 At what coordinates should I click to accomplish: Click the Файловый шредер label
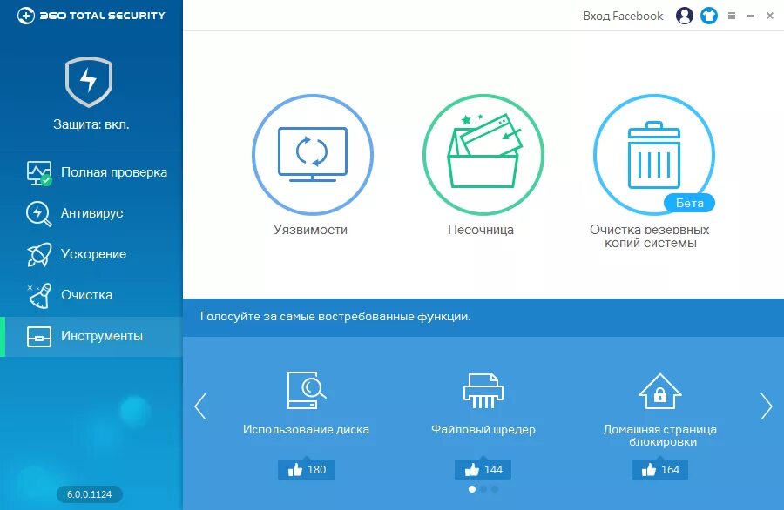pyautogui.click(x=483, y=430)
